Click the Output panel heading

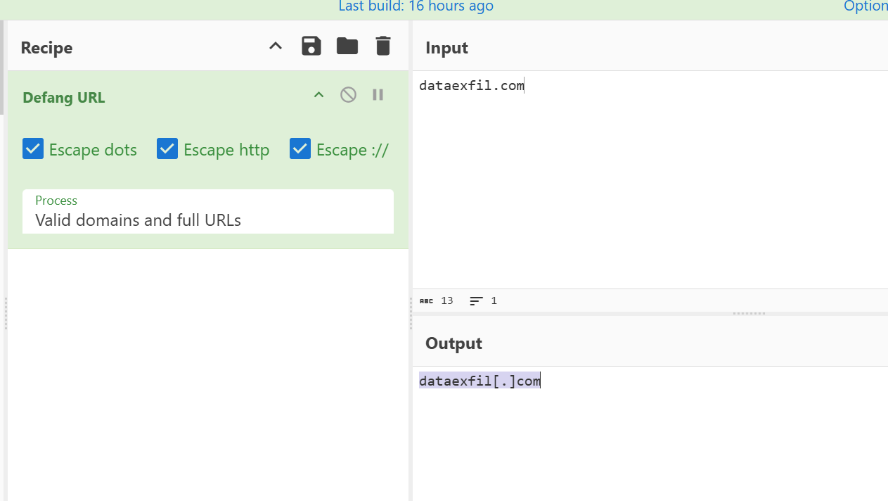pyautogui.click(x=453, y=343)
